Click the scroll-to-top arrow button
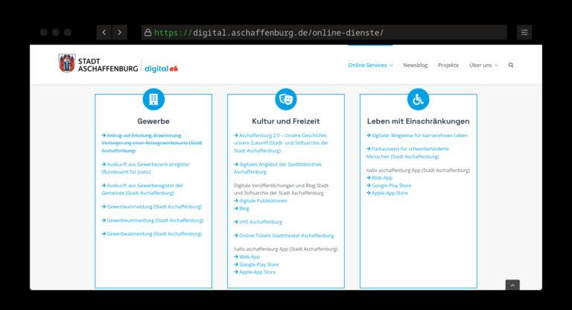The height and width of the screenshot is (310, 572). click(512, 285)
